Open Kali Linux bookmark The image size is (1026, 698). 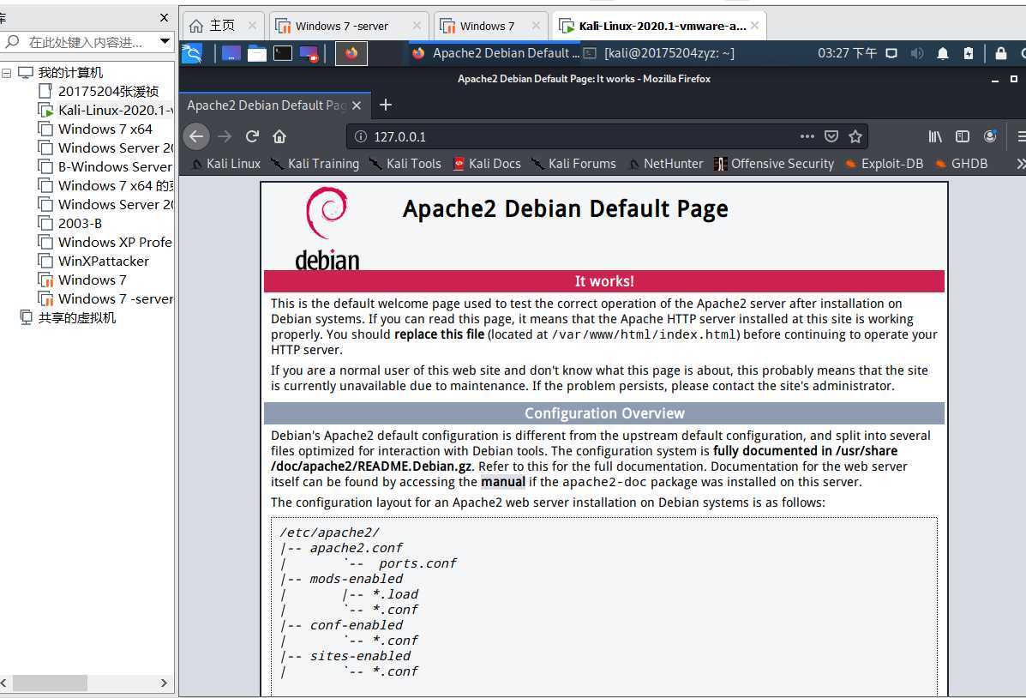pyautogui.click(x=225, y=164)
